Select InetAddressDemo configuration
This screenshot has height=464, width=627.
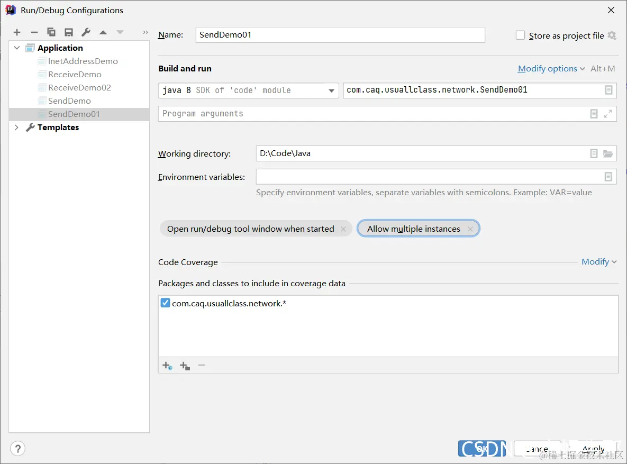tap(83, 61)
